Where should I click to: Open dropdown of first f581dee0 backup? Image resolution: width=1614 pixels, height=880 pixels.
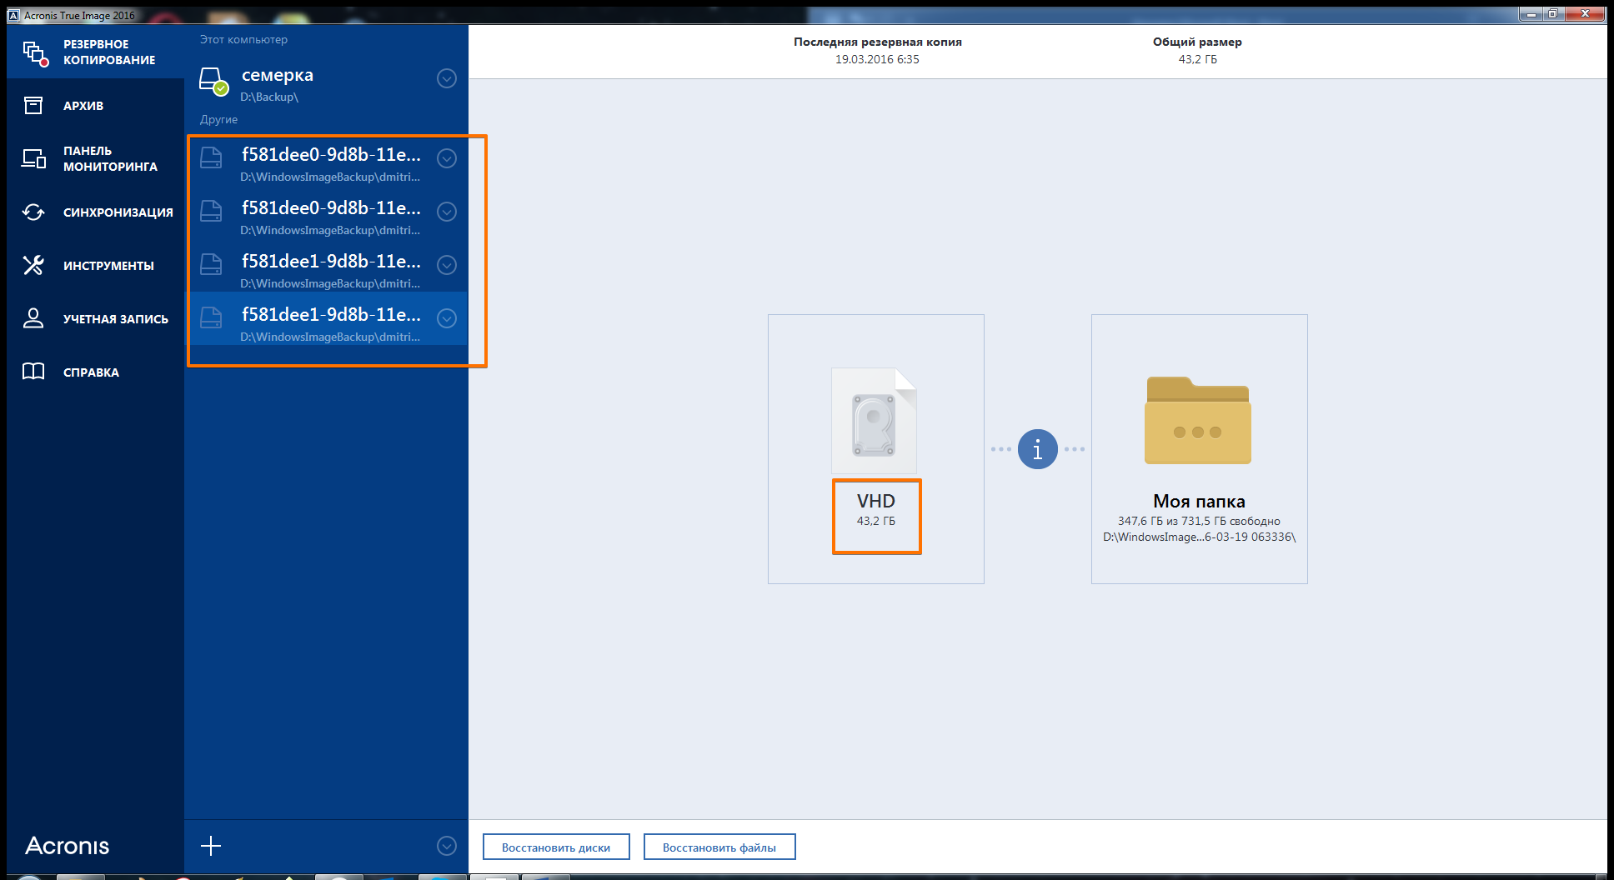pyautogui.click(x=447, y=158)
